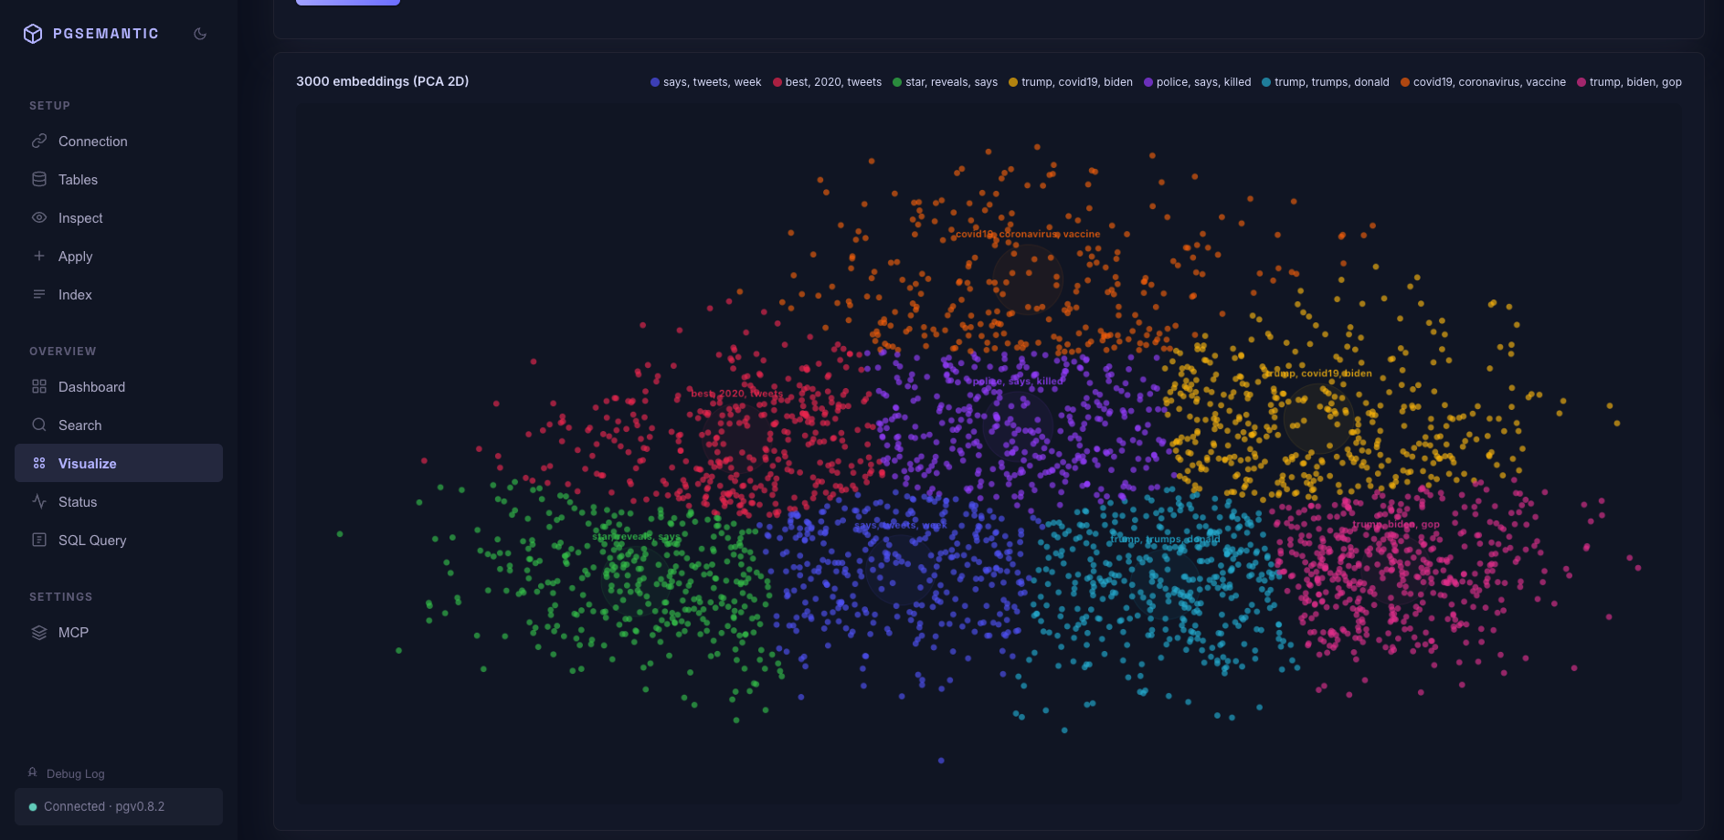Click legend swatch for trump, biden, gop
Screen dimensions: 1724x840
coord(1581,82)
